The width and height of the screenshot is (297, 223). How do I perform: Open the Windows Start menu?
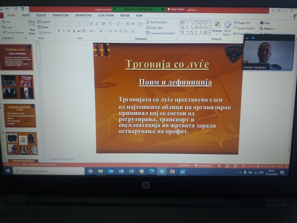(8, 171)
